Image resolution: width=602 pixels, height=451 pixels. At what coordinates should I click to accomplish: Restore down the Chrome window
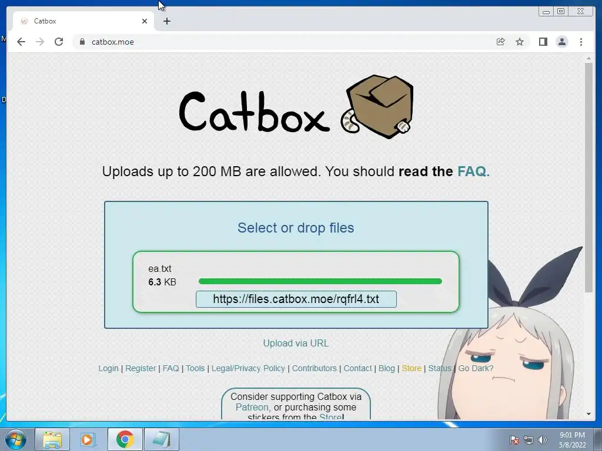(561, 12)
